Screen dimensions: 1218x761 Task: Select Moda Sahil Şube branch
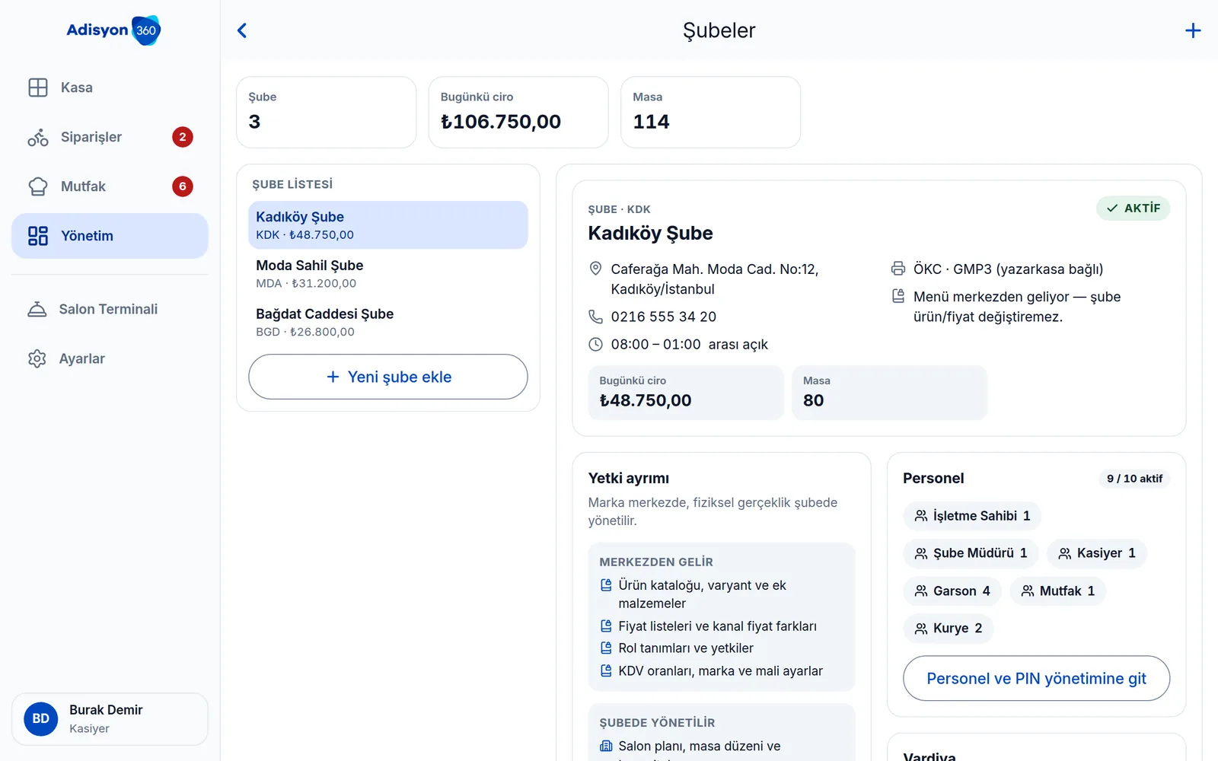[387, 273]
